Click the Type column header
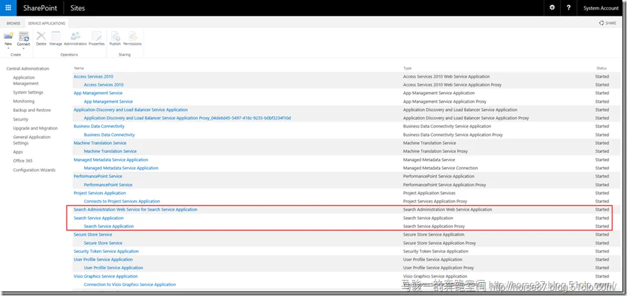Screen dimensions: 627x296 [408, 68]
